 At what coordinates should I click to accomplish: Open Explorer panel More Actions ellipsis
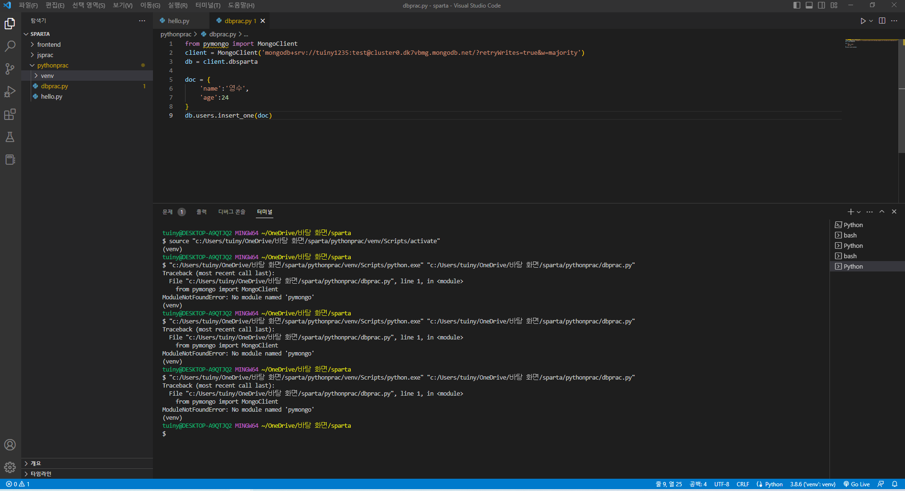[x=142, y=21]
